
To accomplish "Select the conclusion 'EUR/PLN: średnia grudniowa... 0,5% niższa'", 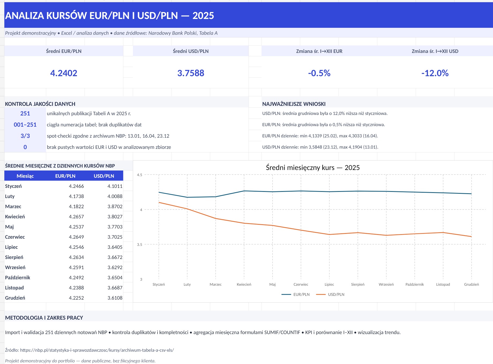I will coord(324,125).
